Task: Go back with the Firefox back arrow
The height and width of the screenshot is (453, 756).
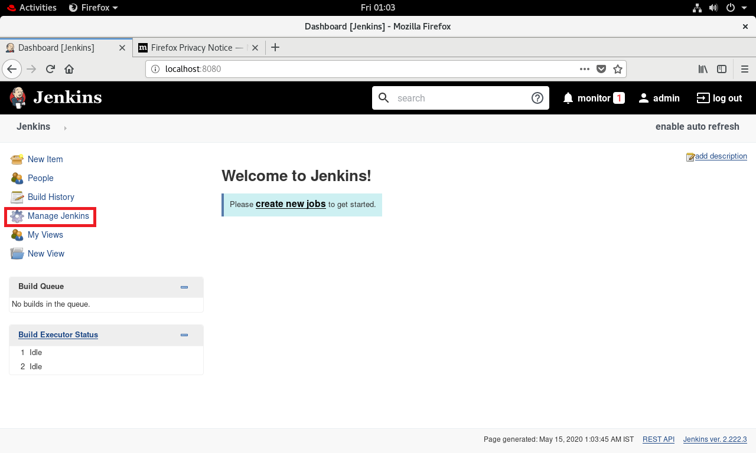Action: [x=12, y=69]
